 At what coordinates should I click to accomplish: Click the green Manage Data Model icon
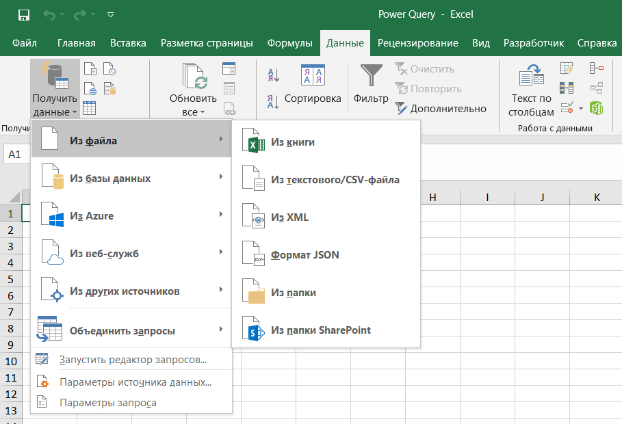[x=596, y=108]
